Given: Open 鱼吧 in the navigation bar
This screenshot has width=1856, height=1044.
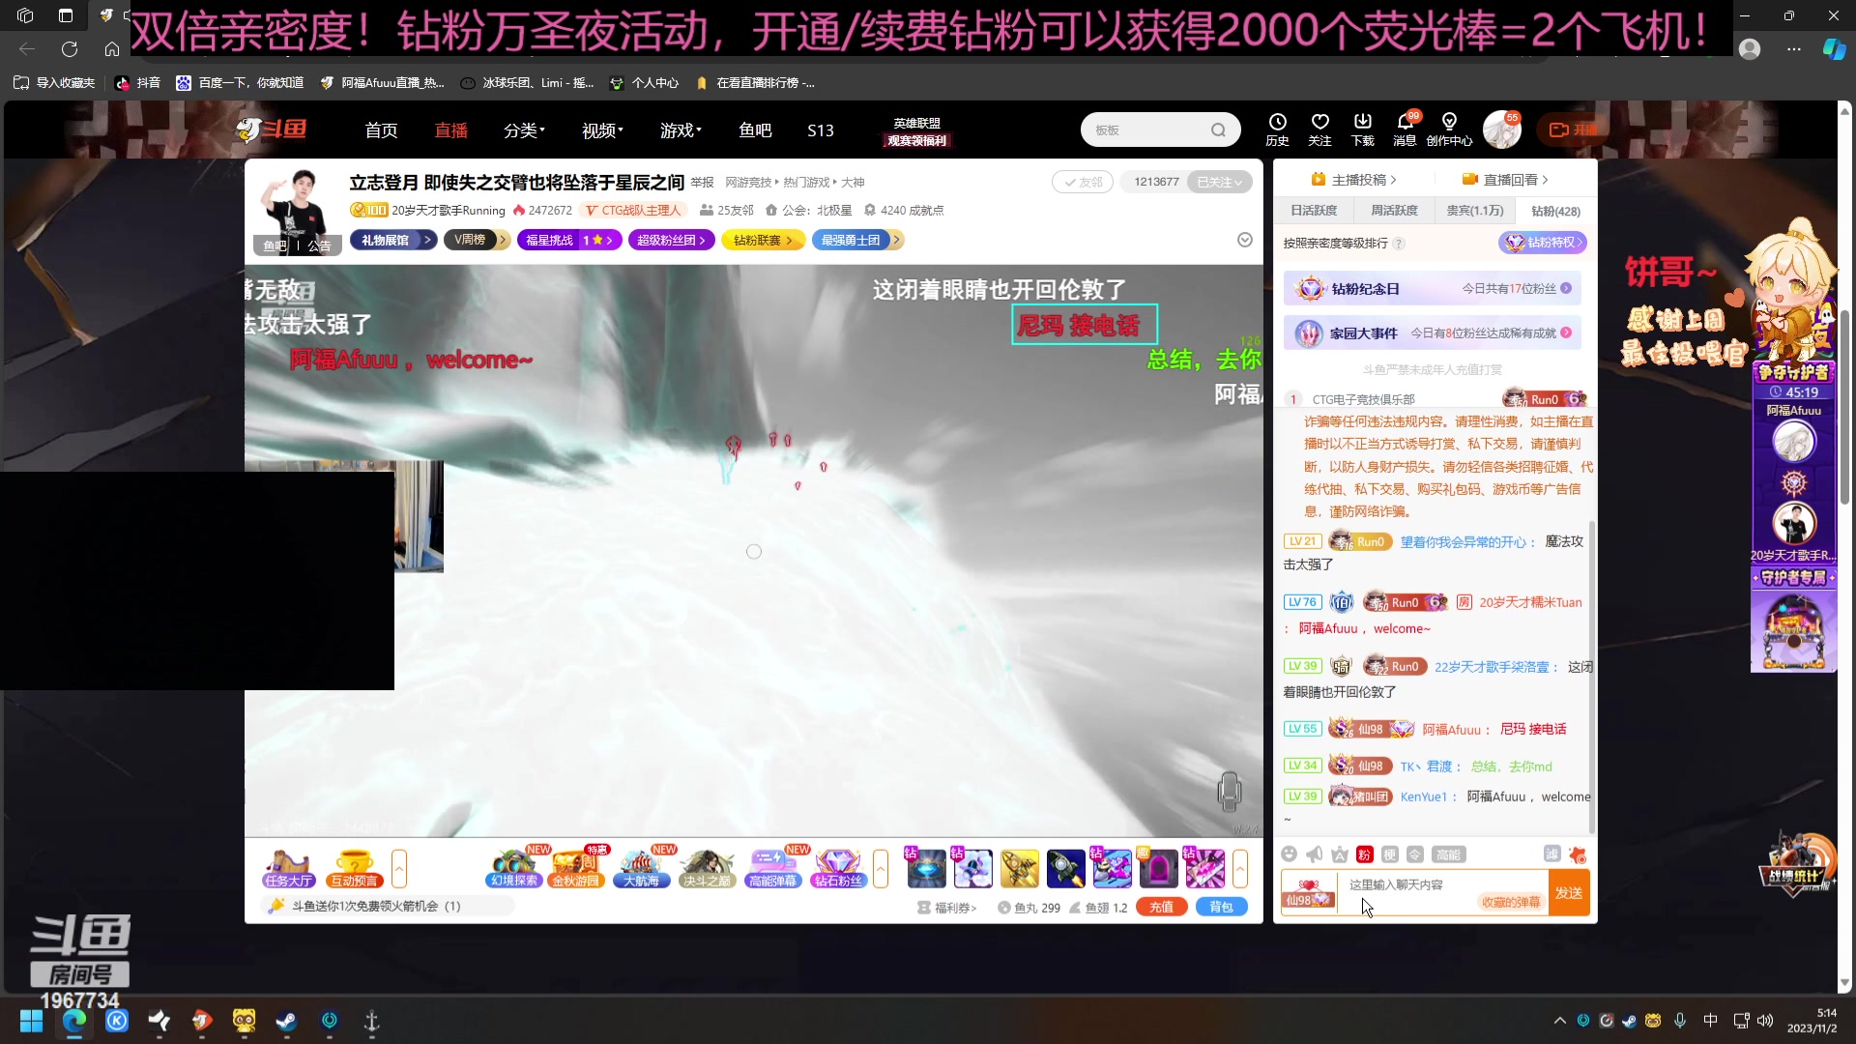Looking at the screenshot, I should click(x=755, y=130).
